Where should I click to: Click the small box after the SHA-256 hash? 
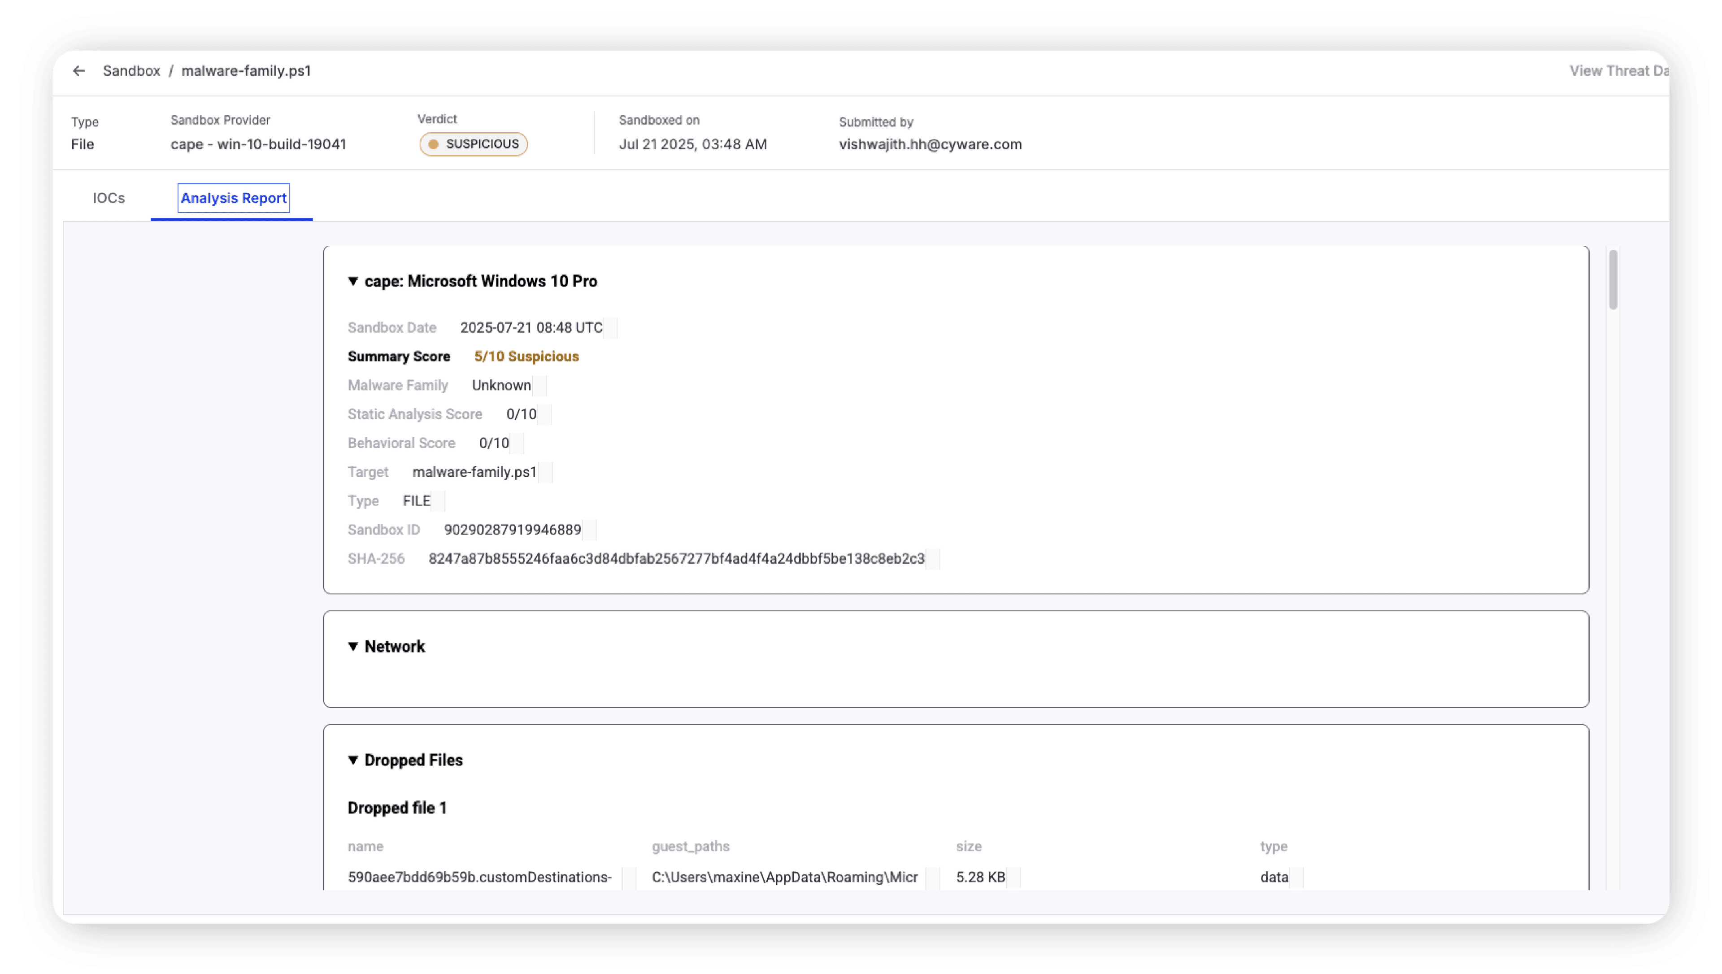pyautogui.click(x=933, y=559)
